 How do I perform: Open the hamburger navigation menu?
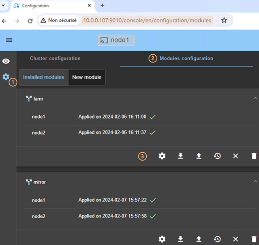[x=9, y=40]
